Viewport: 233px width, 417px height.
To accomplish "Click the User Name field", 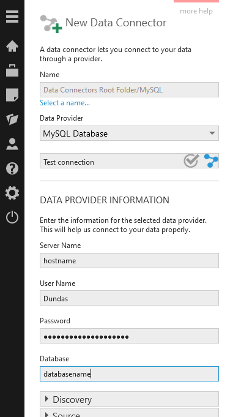I will point(129,298).
